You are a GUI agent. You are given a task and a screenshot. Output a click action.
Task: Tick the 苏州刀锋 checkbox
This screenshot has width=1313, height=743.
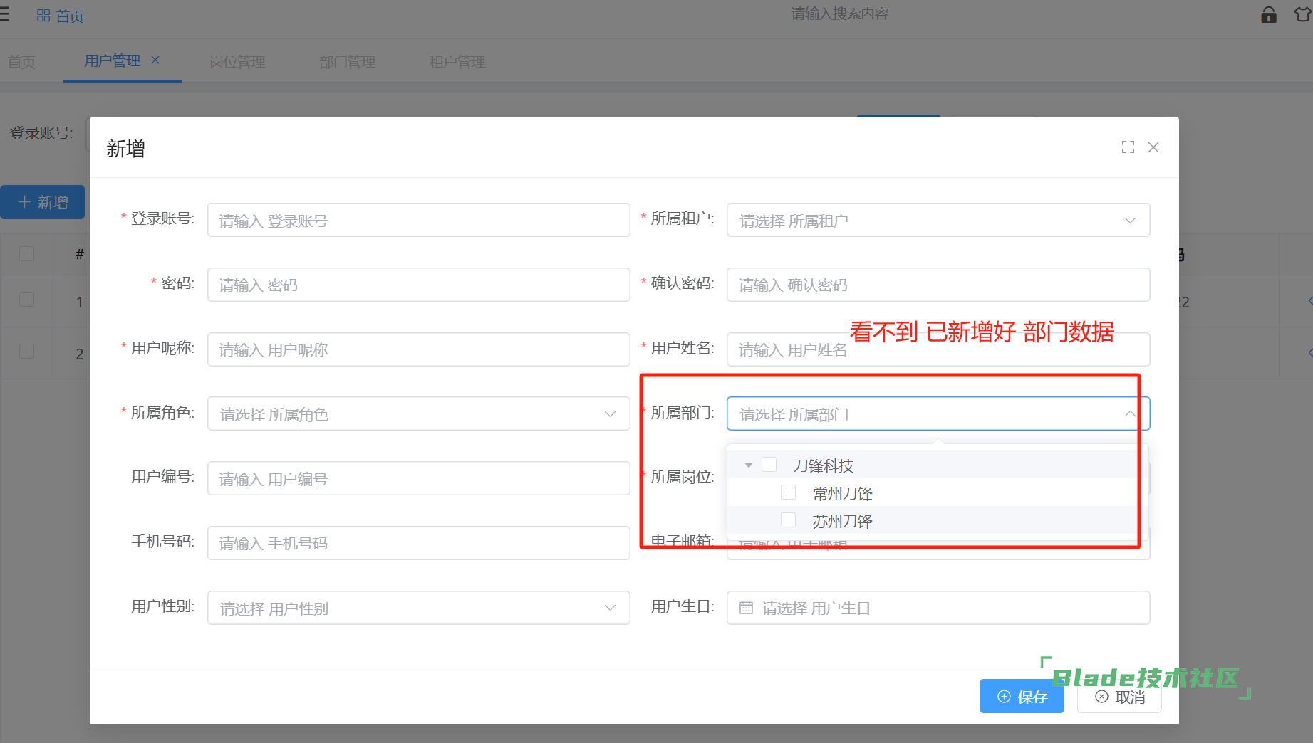click(x=789, y=520)
